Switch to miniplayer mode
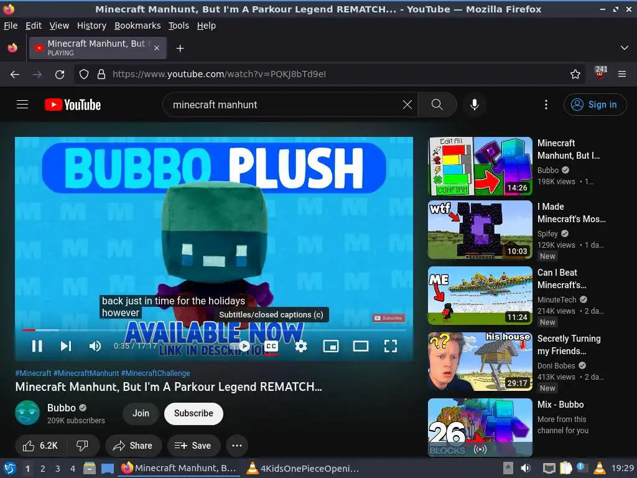Screen dimensions: 637x478 [x=331, y=346]
